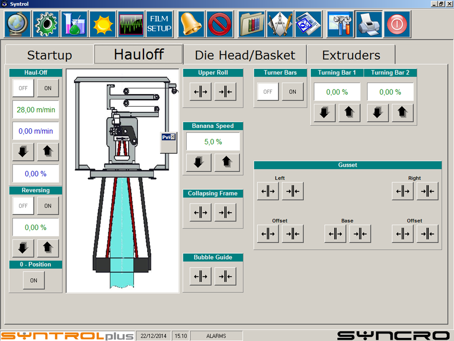This screenshot has height=341, width=454.
Task: Increase Banana Speed with the up arrow
Action: pos(227,163)
